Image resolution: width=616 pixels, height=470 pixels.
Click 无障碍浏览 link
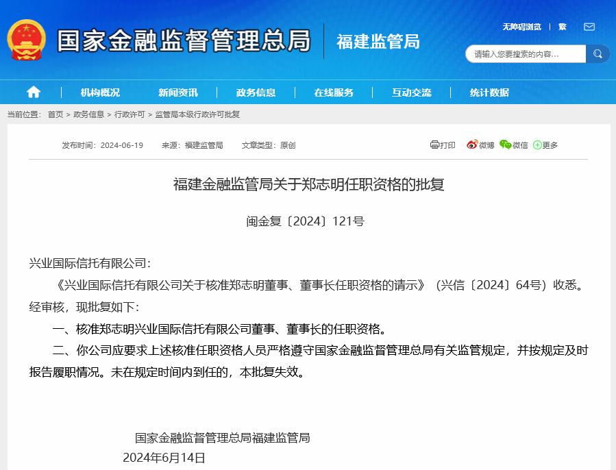(521, 27)
